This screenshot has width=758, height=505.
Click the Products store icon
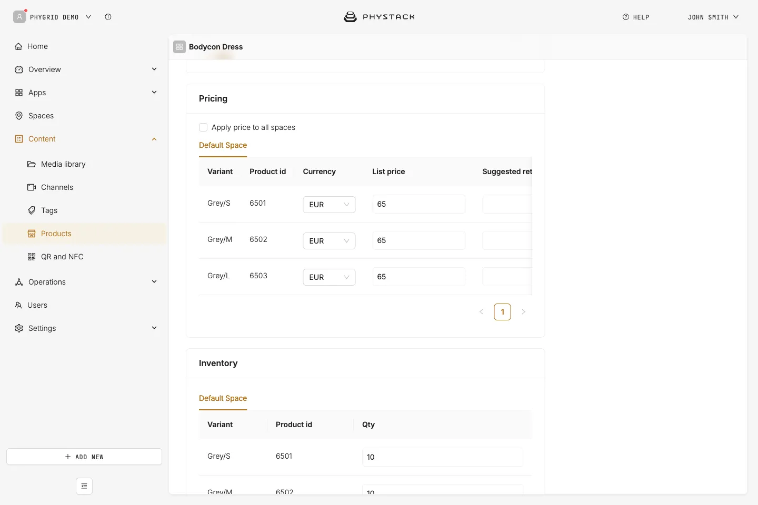(x=32, y=234)
